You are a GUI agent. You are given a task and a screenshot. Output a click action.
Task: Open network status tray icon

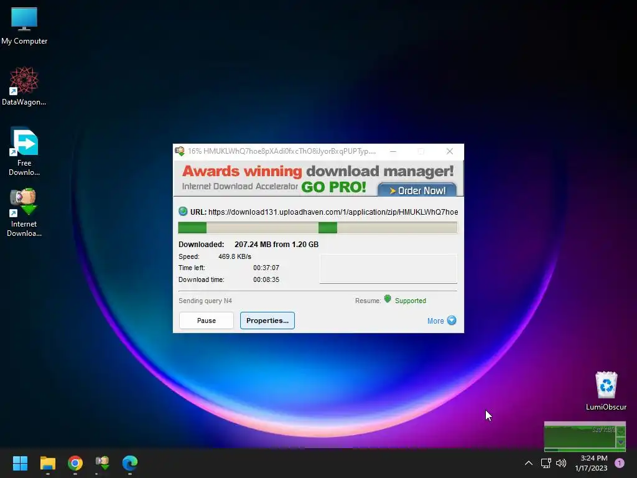coord(546,463)
